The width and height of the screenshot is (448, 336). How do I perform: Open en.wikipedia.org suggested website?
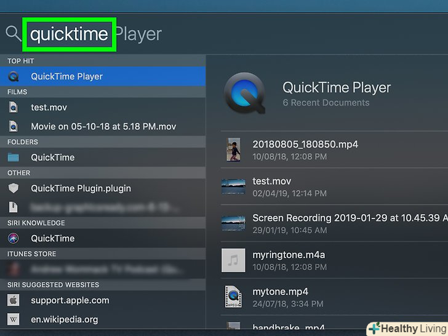click(64, 319)
